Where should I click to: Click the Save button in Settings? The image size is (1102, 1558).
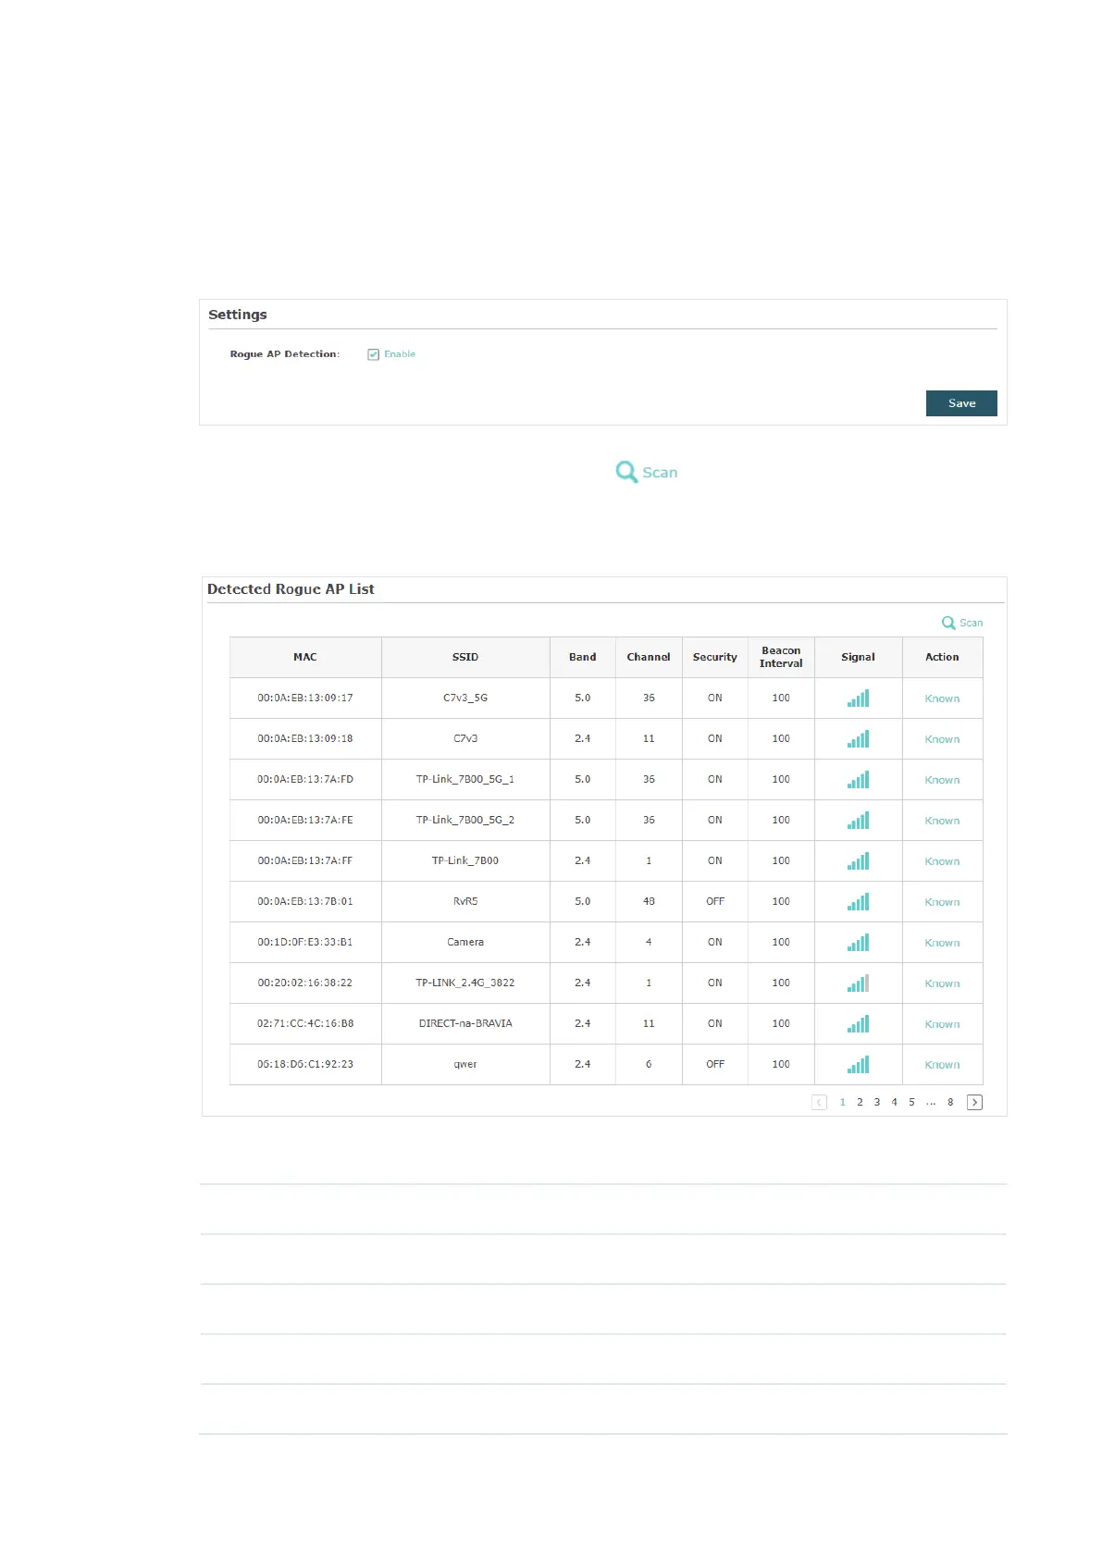961,403
